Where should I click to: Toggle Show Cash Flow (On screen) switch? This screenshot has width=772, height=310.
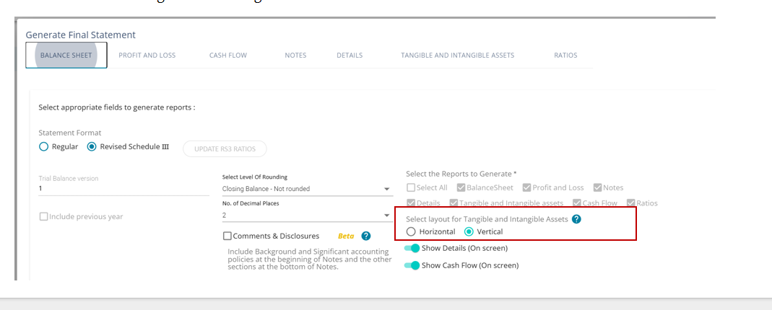[412, 265]
